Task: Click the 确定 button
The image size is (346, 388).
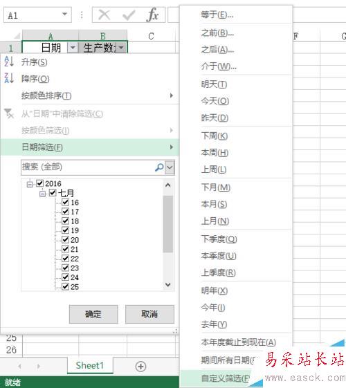Action: 93,314
